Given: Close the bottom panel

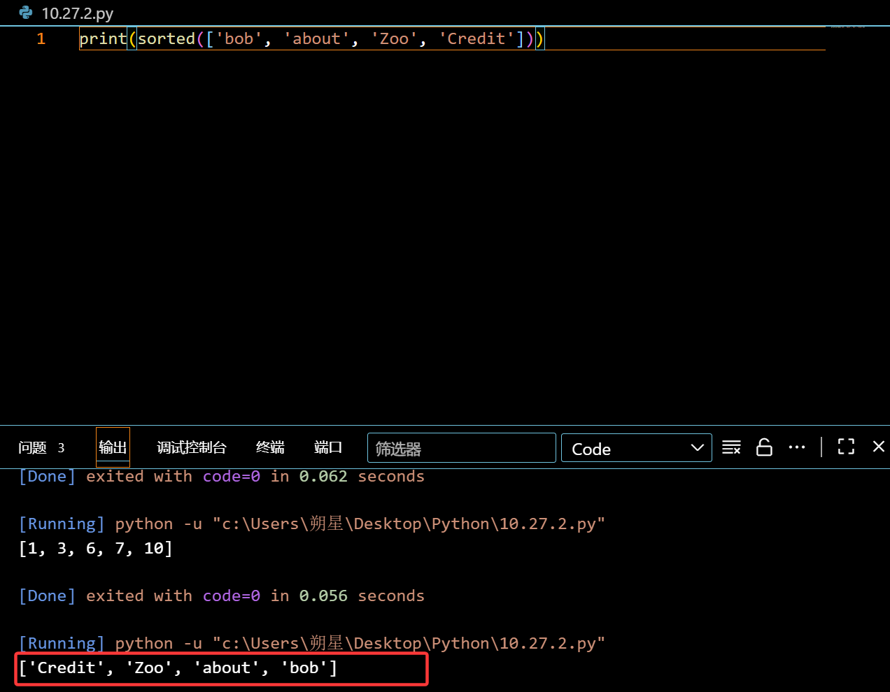Looking at the screenshot, I should pos(879,447).
